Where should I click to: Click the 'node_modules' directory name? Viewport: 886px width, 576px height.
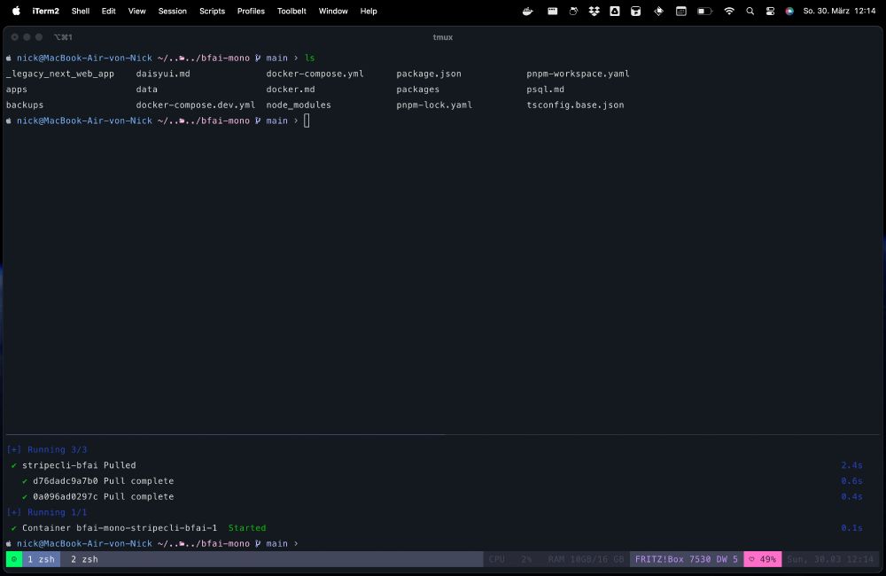pos(299,105)
